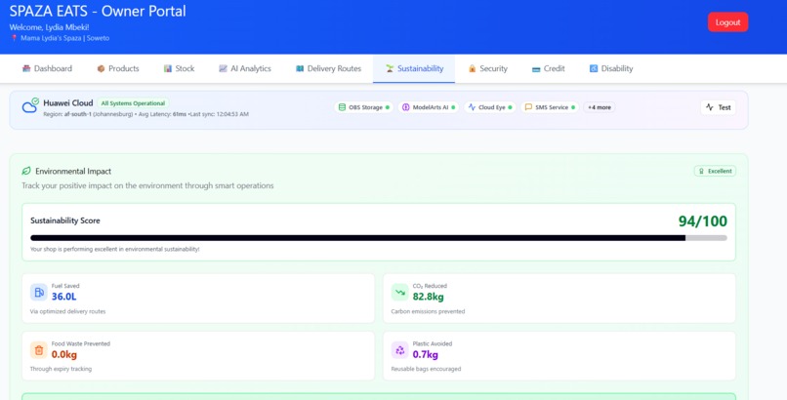This screenshot has height=400, width=787.
Task: Click the Cloud Eye service chip
Action: coord(490,107)
